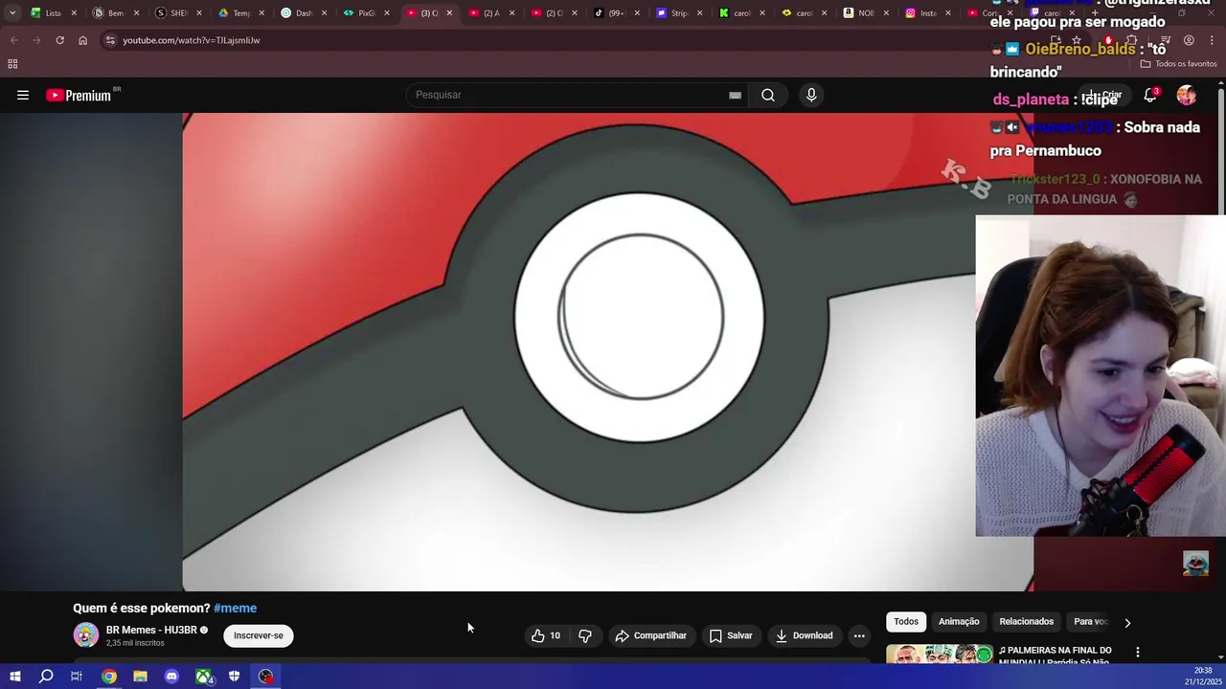Click the #meme hashtag link
Viewport: 1226px width, 689px height.
[235, 608]
